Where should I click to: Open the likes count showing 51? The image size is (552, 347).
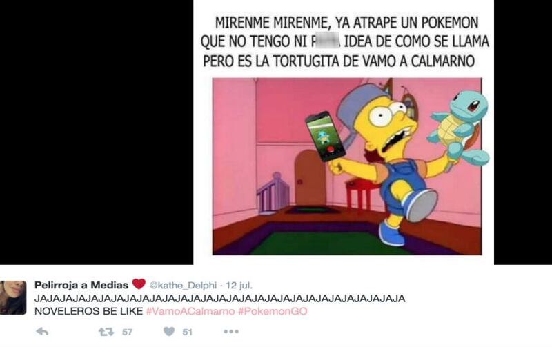(187, 332)
